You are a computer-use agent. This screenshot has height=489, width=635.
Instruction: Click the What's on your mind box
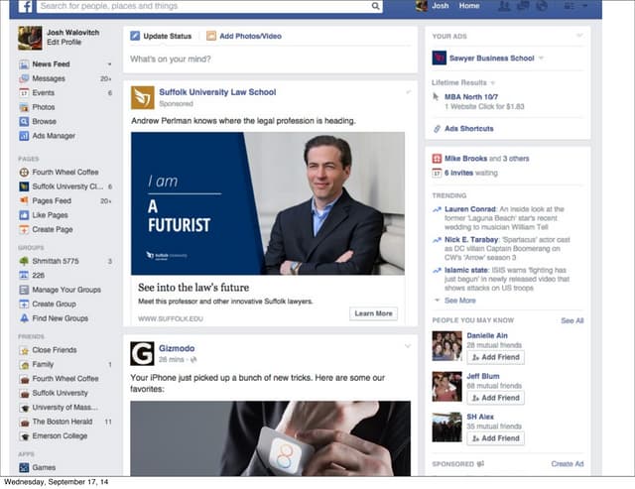[270, 60]
